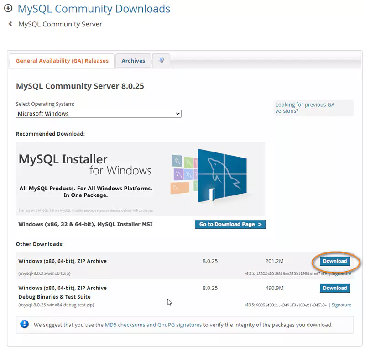This screenshot has width=365, height=347.
Task: Open the Signature link for the debug-test zip
Action: [341, 305]
